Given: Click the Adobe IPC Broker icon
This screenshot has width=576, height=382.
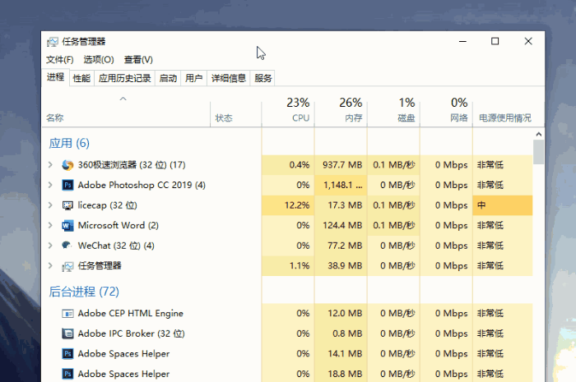Looking at the screenshot, I should point(68,334).
